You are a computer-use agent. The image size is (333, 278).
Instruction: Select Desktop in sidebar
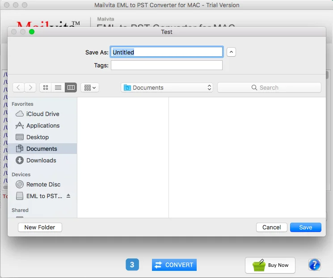[x=42, y=137]
